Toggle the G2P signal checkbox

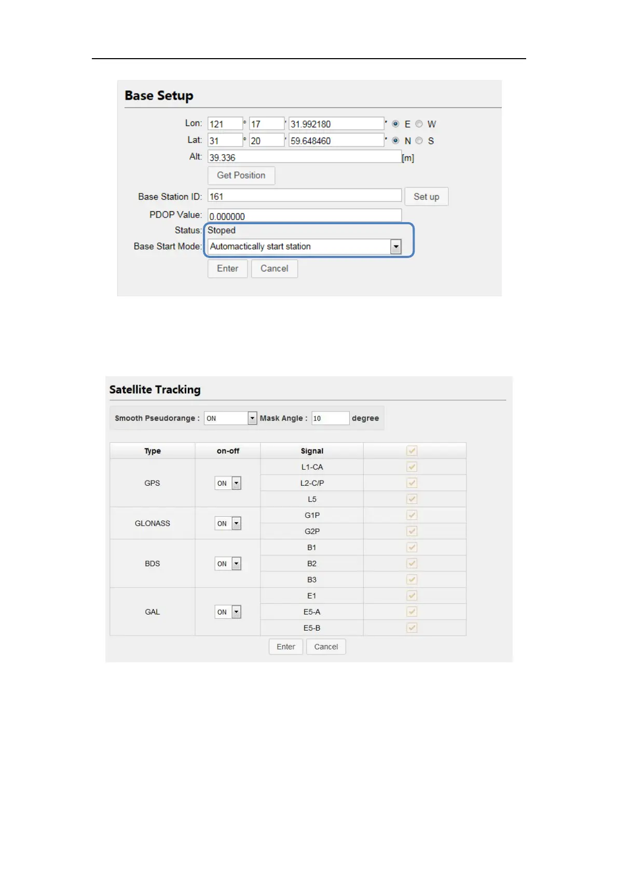tap(412, 531)
